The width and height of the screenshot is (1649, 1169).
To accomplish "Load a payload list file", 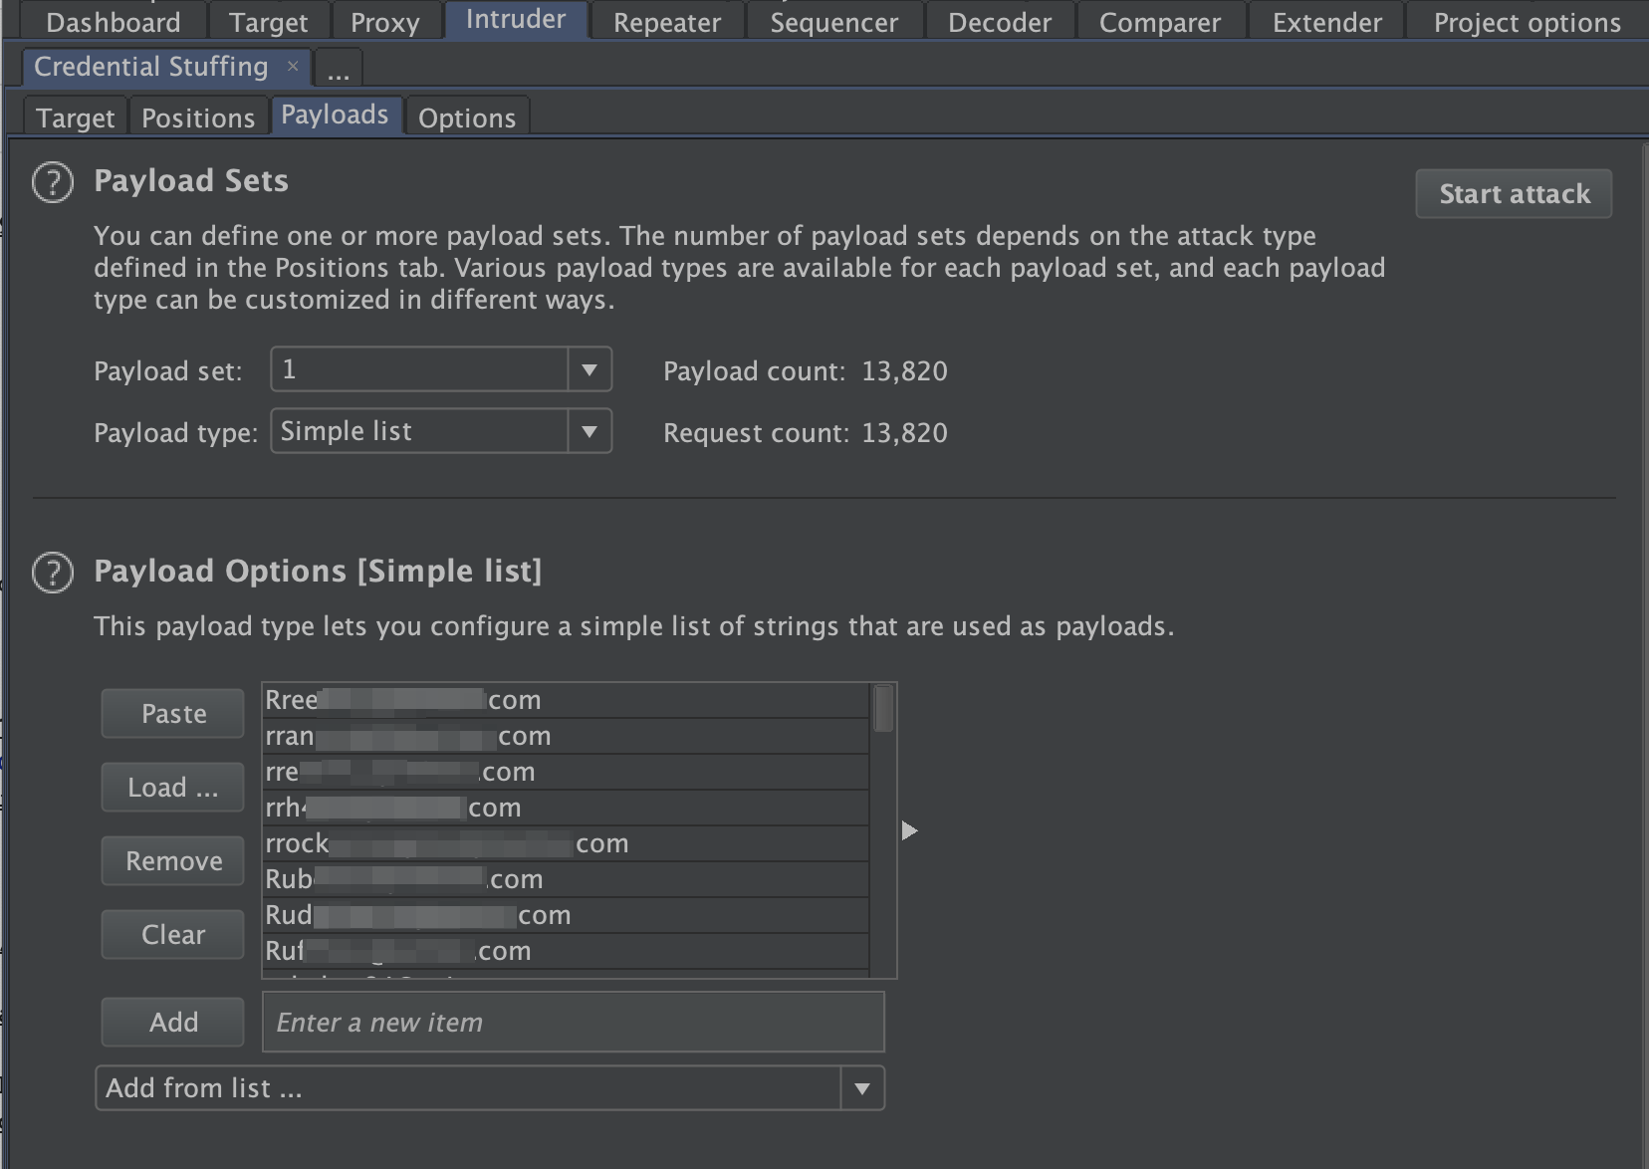I will pos(173,788).
